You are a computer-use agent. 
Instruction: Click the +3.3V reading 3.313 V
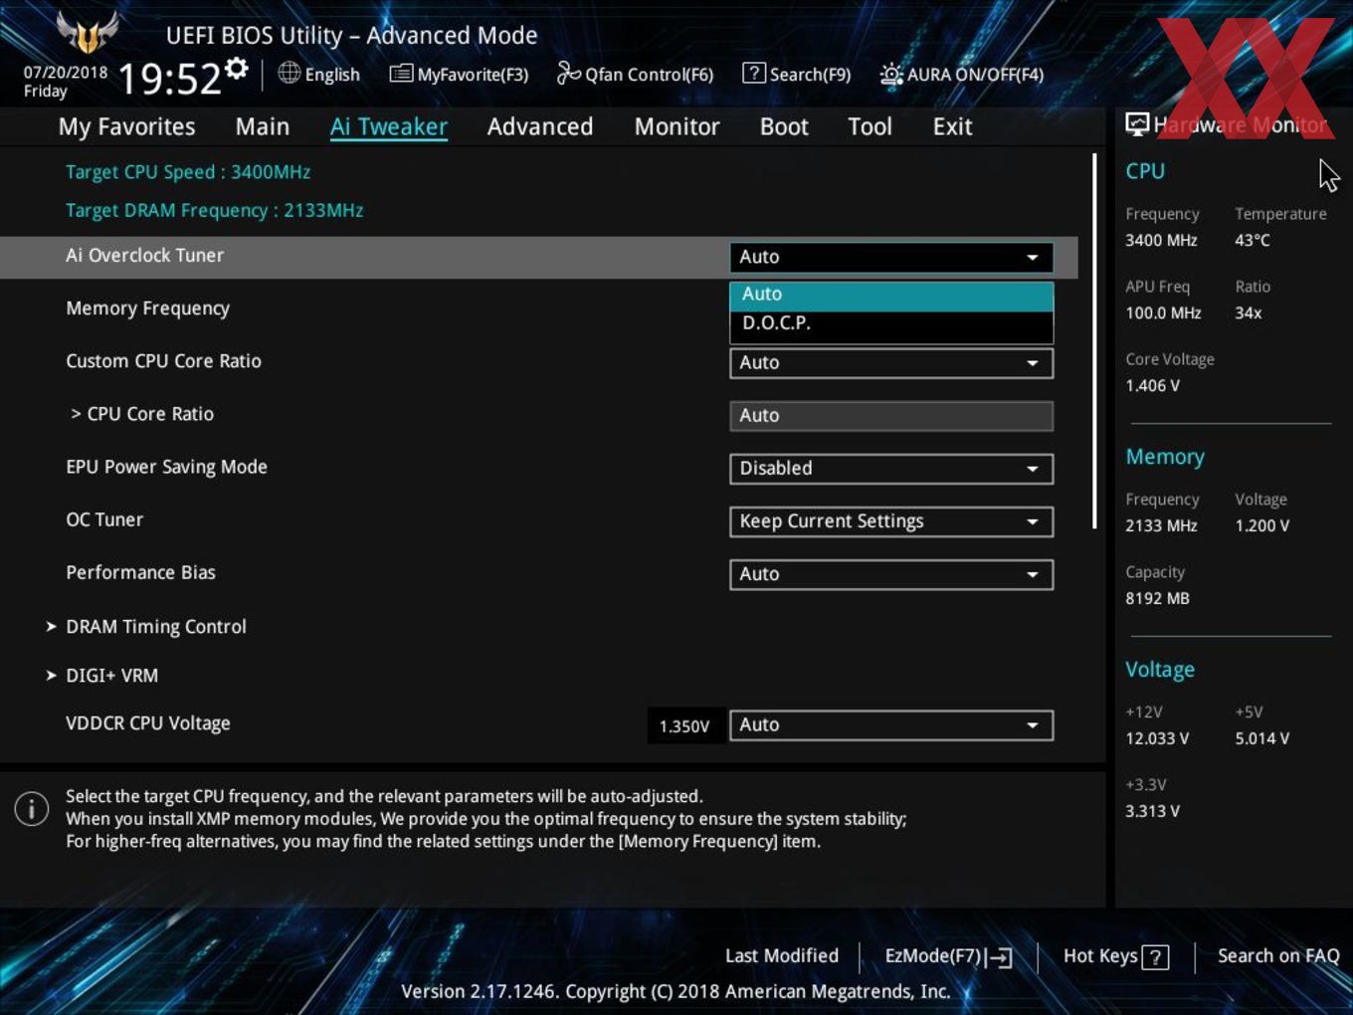1152,811
